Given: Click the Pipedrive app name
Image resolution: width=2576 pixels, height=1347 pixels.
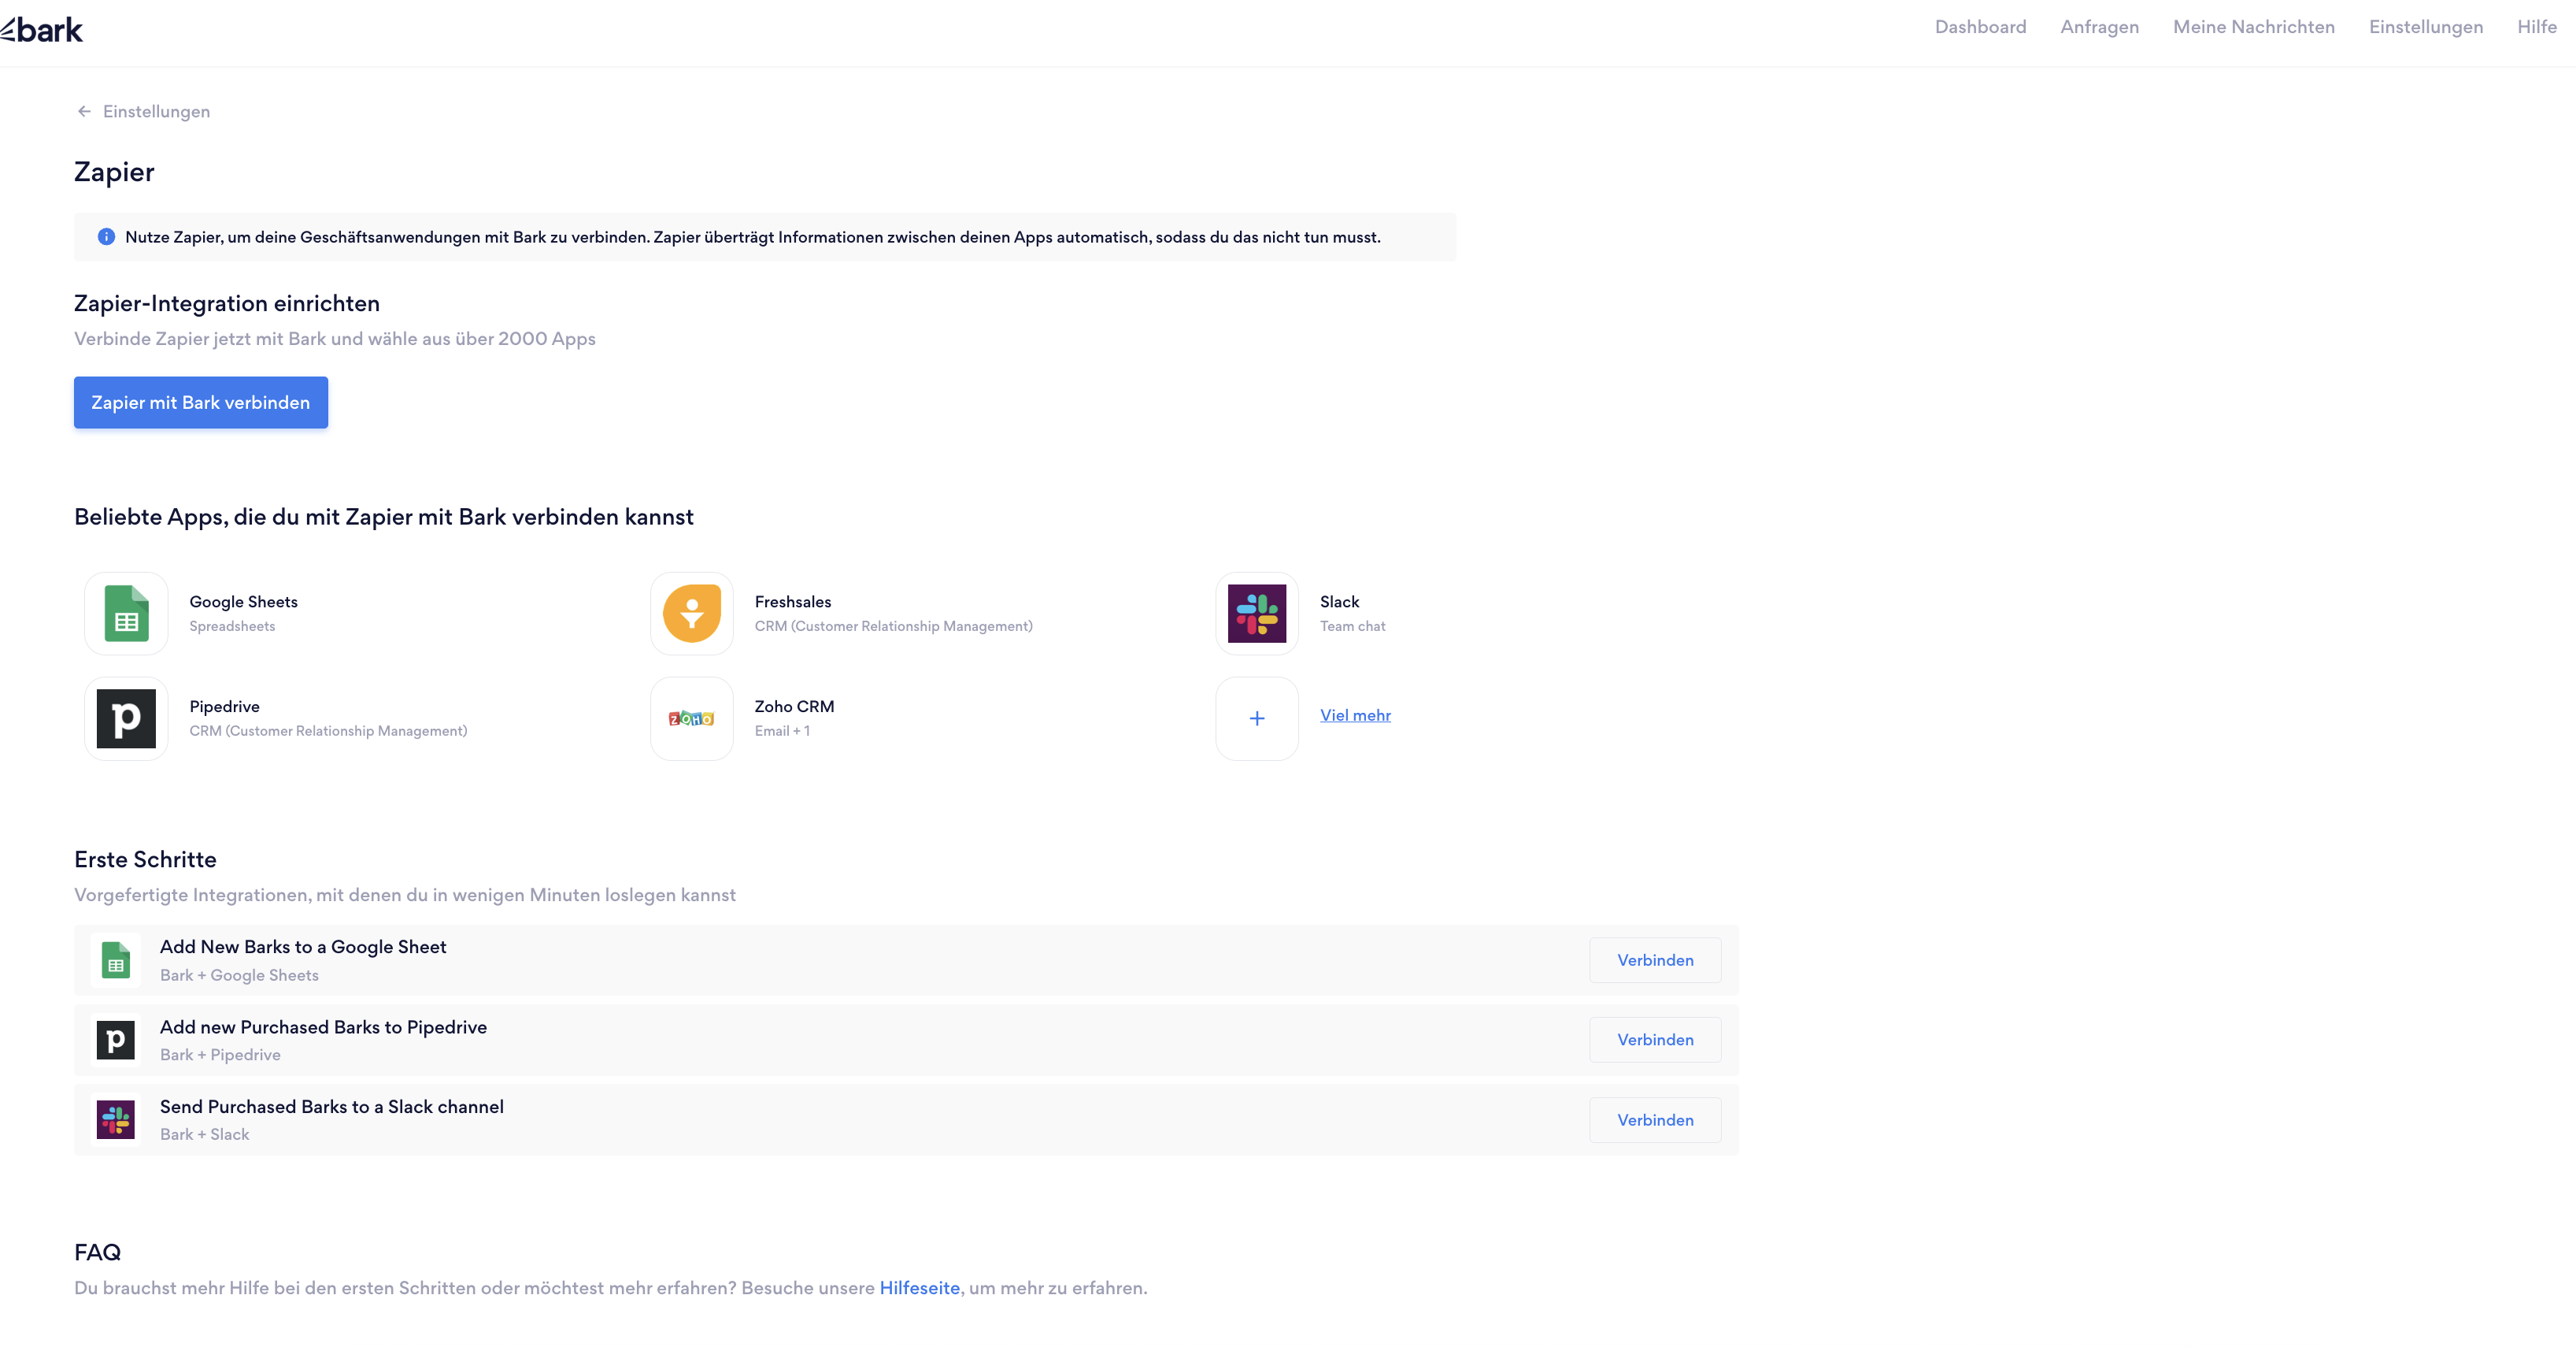Looking at the screenshot, I should point(224,707).
